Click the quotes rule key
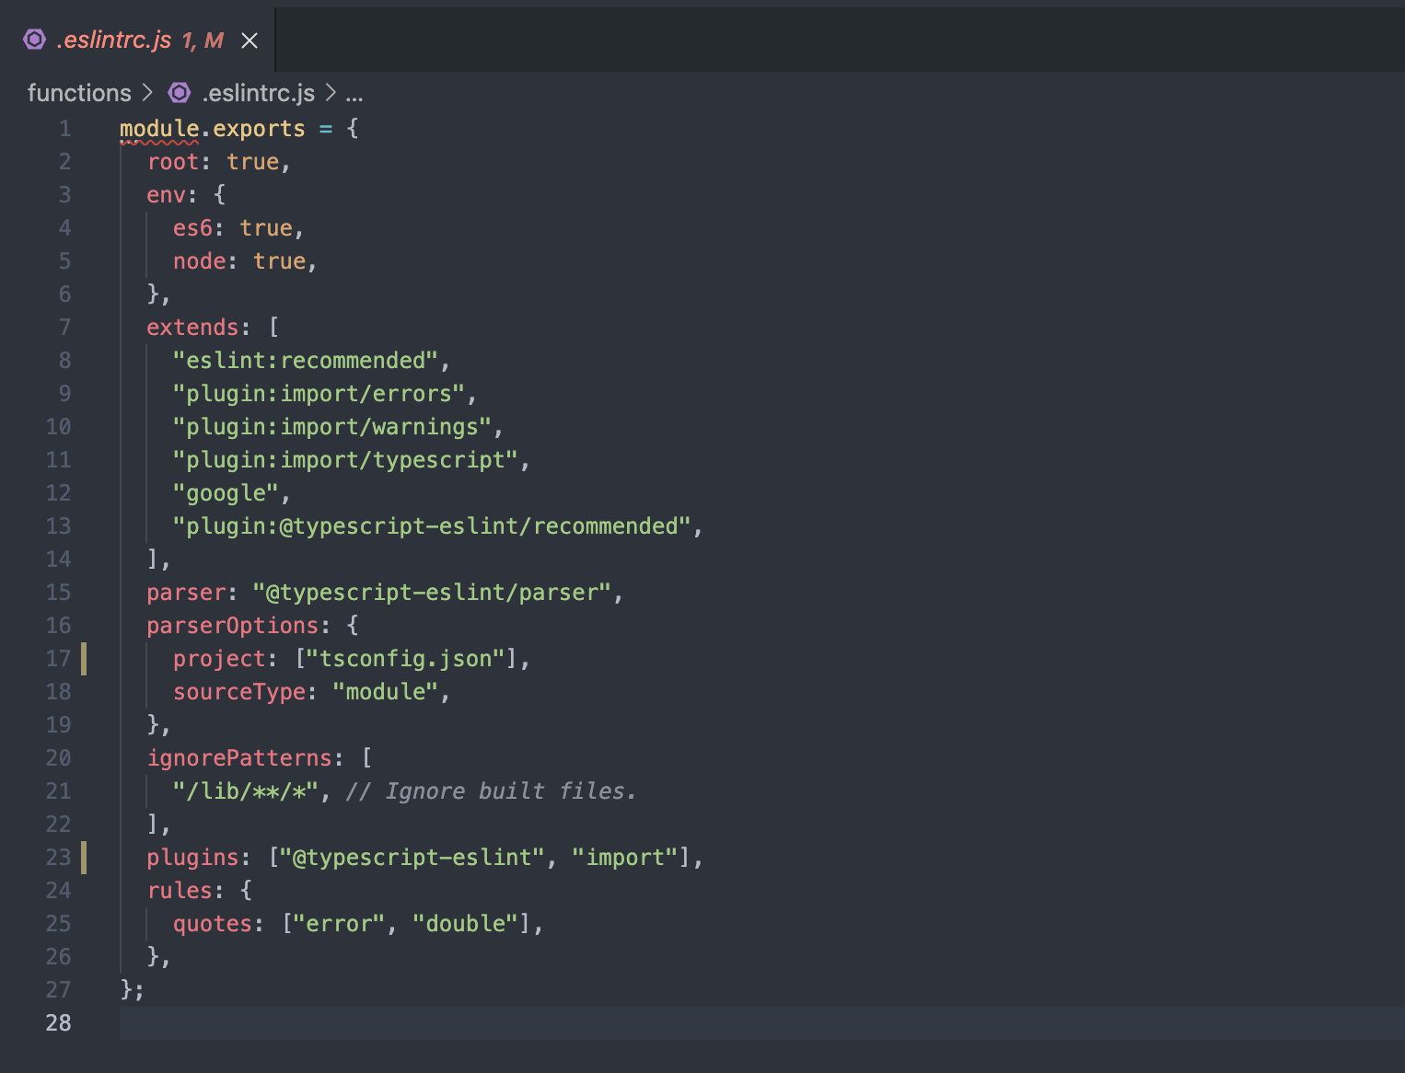Viewport: 1405px width, 1073px height. pos(213,924)
